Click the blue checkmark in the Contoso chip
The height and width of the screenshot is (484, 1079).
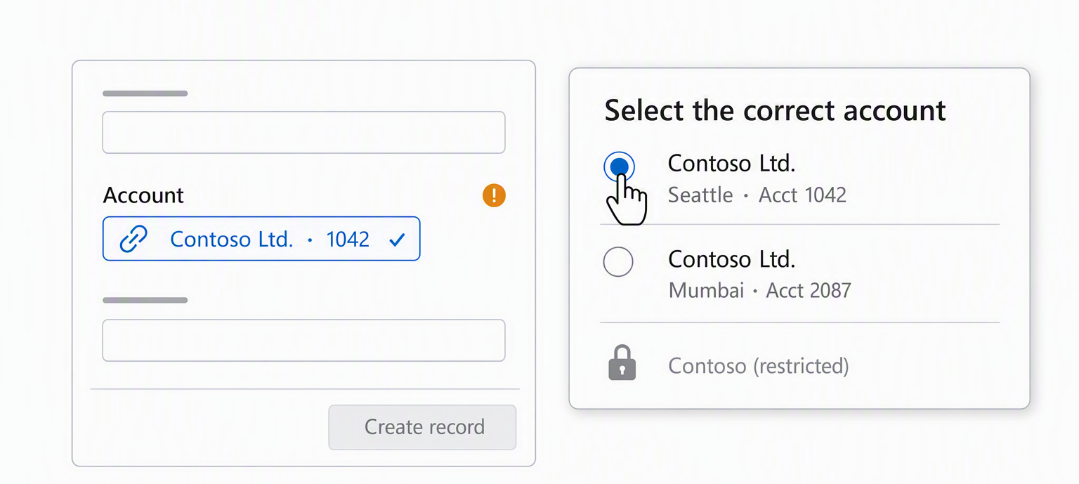coord(397,240)
